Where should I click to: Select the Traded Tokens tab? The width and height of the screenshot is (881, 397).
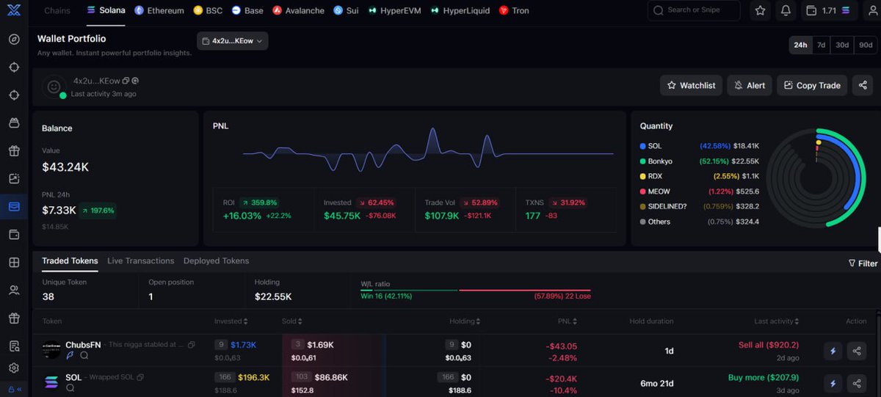point(70,261)
